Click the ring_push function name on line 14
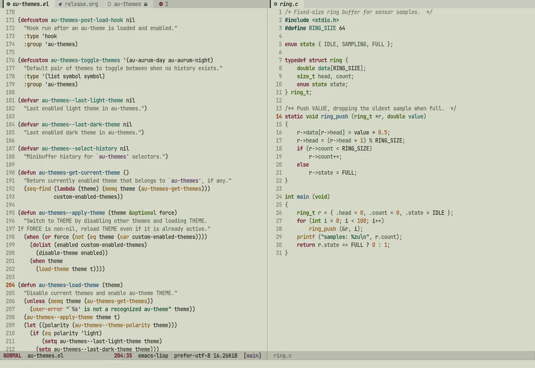This screenshot has width=535, height=368. 334,116
